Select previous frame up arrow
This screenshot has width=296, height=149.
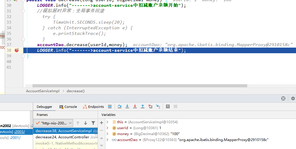click(x=78, y=123)
